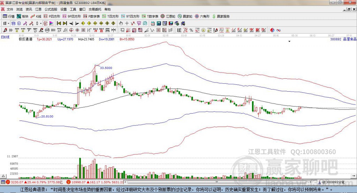Open the 赢家轮 wheel tool
This screenshot has width=357, height=193.
coord(185,16)
